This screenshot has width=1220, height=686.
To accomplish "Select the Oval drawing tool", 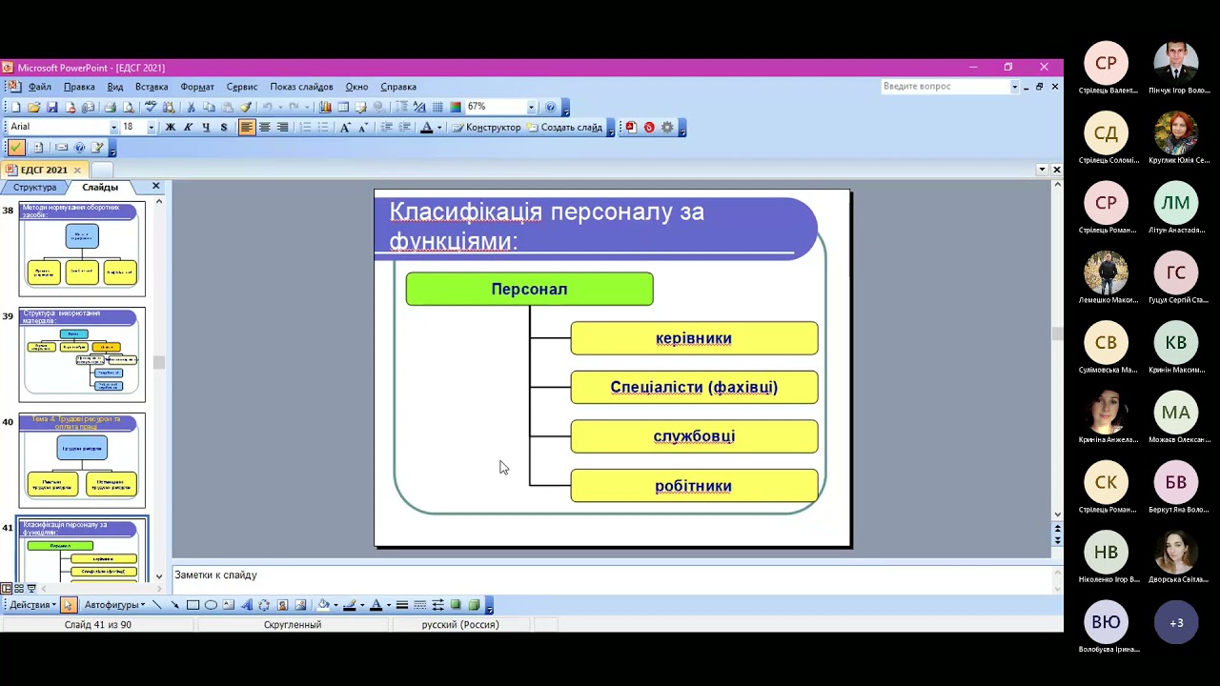I will [211, 605].
